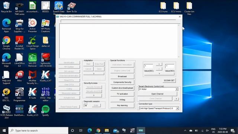This screenshot has height=134, width=238.
Task: Click the Components Security button
Action: (x=122, y=82)
